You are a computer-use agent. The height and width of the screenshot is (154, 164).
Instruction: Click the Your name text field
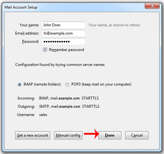coord(63,25)
